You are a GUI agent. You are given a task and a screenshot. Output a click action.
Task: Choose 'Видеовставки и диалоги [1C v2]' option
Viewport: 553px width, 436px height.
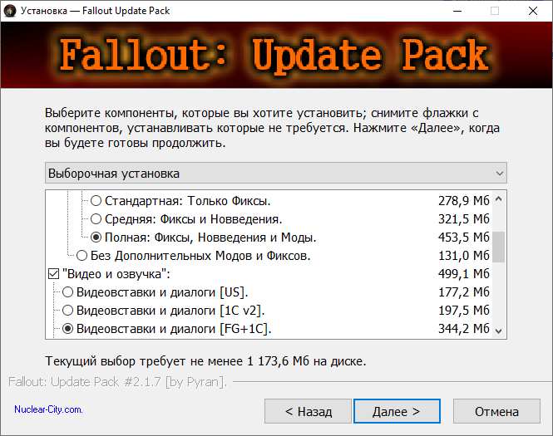coord(67,311)
